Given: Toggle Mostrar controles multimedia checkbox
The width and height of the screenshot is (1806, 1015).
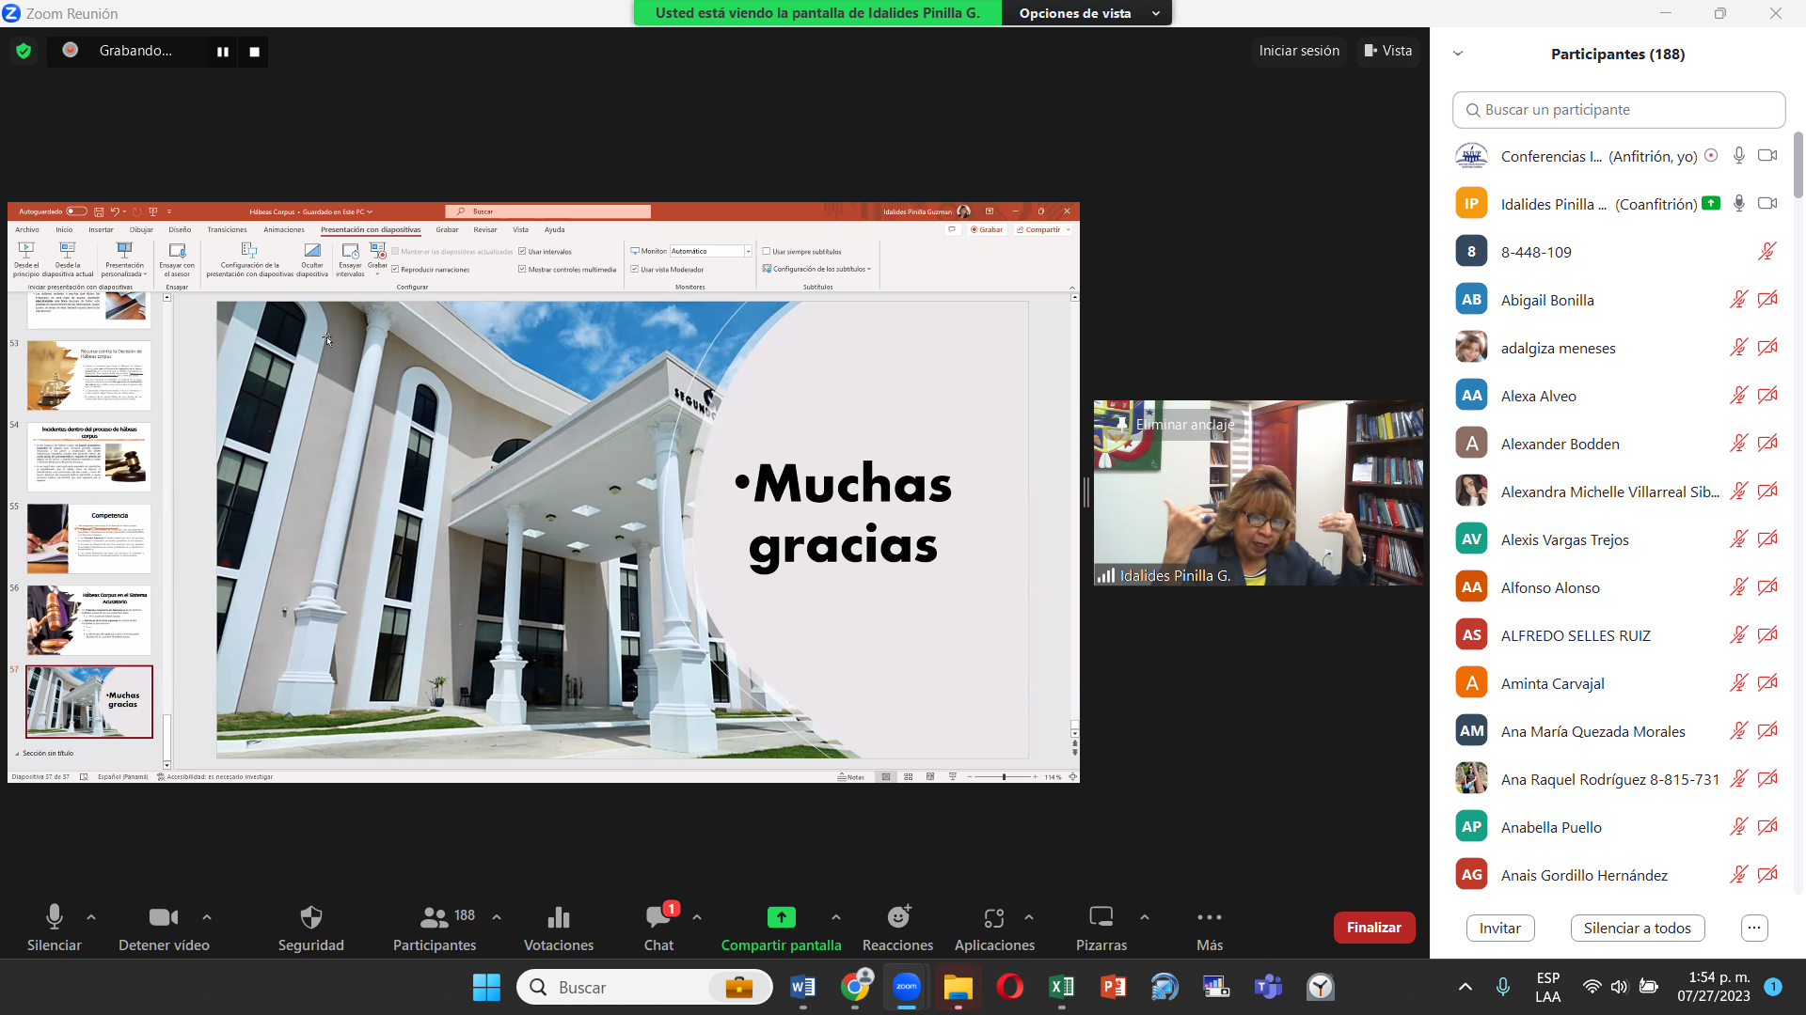Looking at the screenshot, I should point(522,269).
